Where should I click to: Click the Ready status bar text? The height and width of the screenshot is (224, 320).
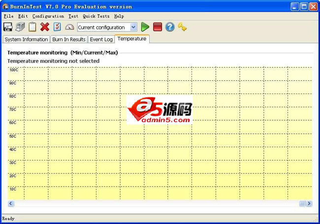tap(8, 219)
